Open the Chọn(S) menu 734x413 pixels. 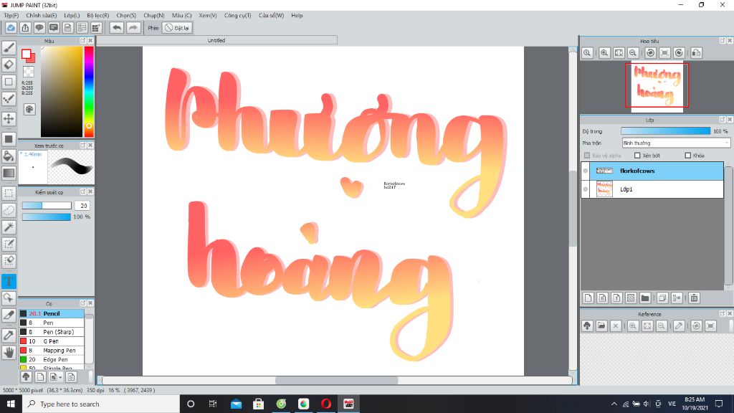tap(126, 16)
